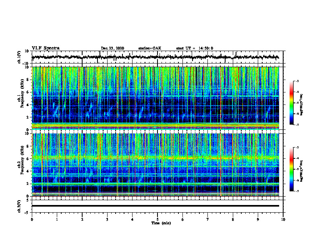Click the ch.1 color bar log(PSD) unit label
The width and height of the screenshot is (319, 246).
[x=302, y=105]
